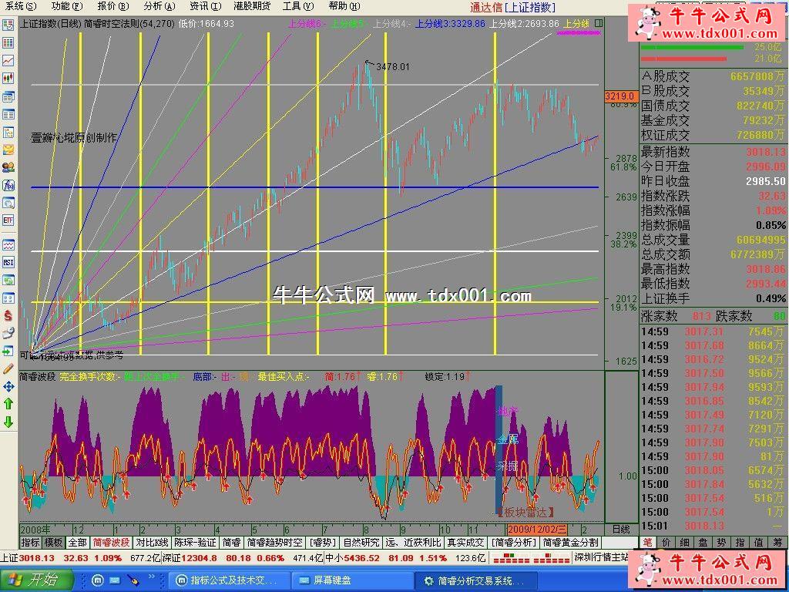Click the red dollar sign icon
This screenshot has height=592, width=789.
(x=8, y=315)
